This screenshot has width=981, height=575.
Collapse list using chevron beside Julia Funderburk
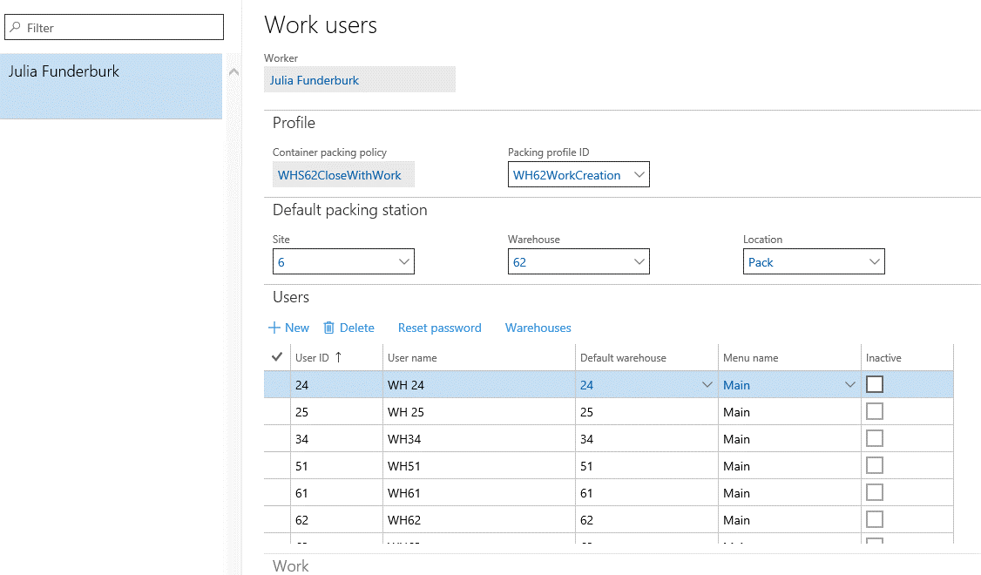pyautogui.click(x=233, y=72)
